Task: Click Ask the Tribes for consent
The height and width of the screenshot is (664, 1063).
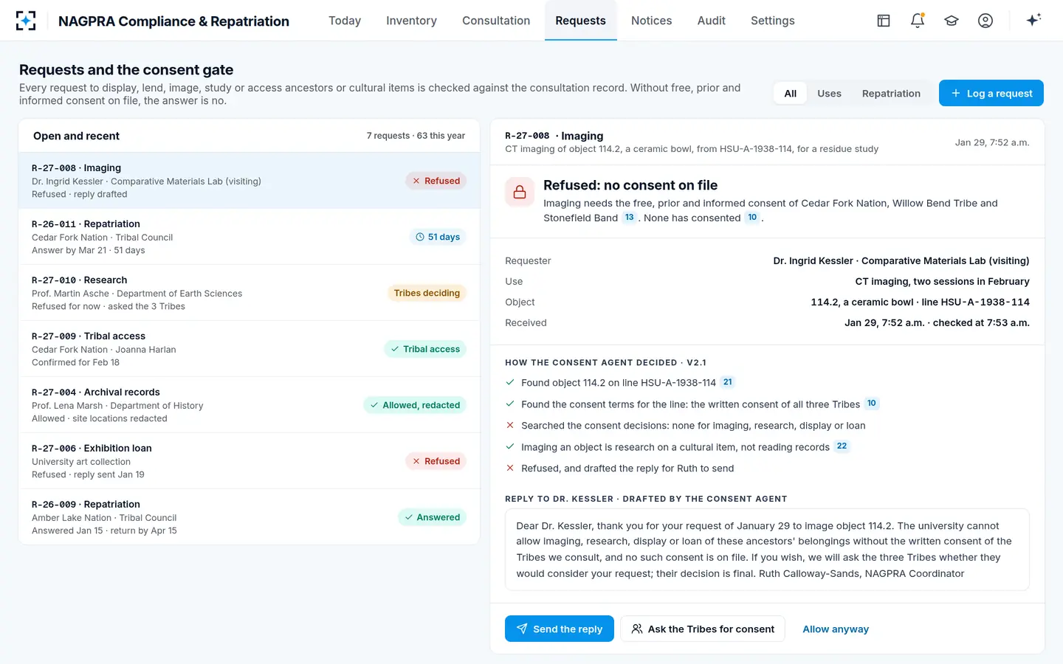Action: tap(703, 629)
